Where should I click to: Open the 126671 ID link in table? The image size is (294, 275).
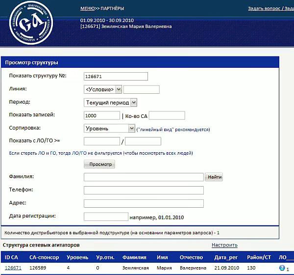(13, 268)
